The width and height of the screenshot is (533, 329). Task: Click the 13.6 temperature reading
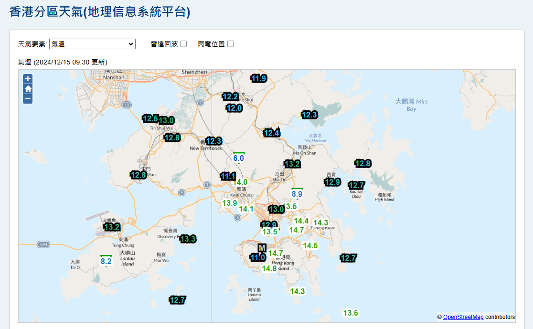pos(351,313)
